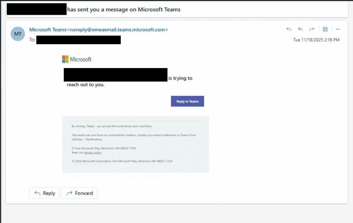Click the Reply button below the message

point(44,193)
